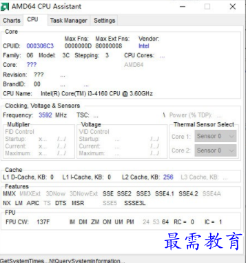Click the MSR feature label
The image size is (248, 263).
click(78, 203)
